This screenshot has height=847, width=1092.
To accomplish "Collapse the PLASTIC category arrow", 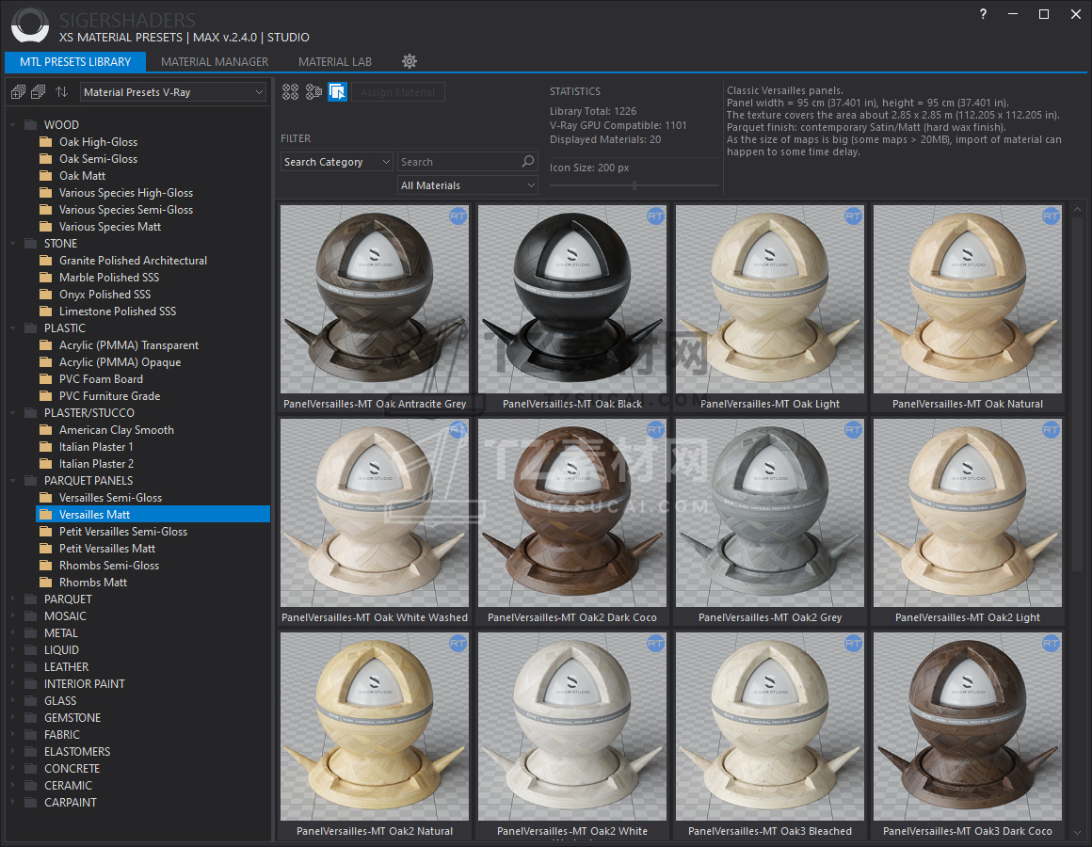I will click(x=13, y=328).
